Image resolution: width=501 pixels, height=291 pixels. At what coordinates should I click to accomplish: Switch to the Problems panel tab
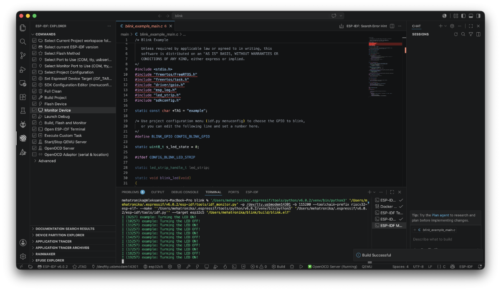(x=133, y=192)
